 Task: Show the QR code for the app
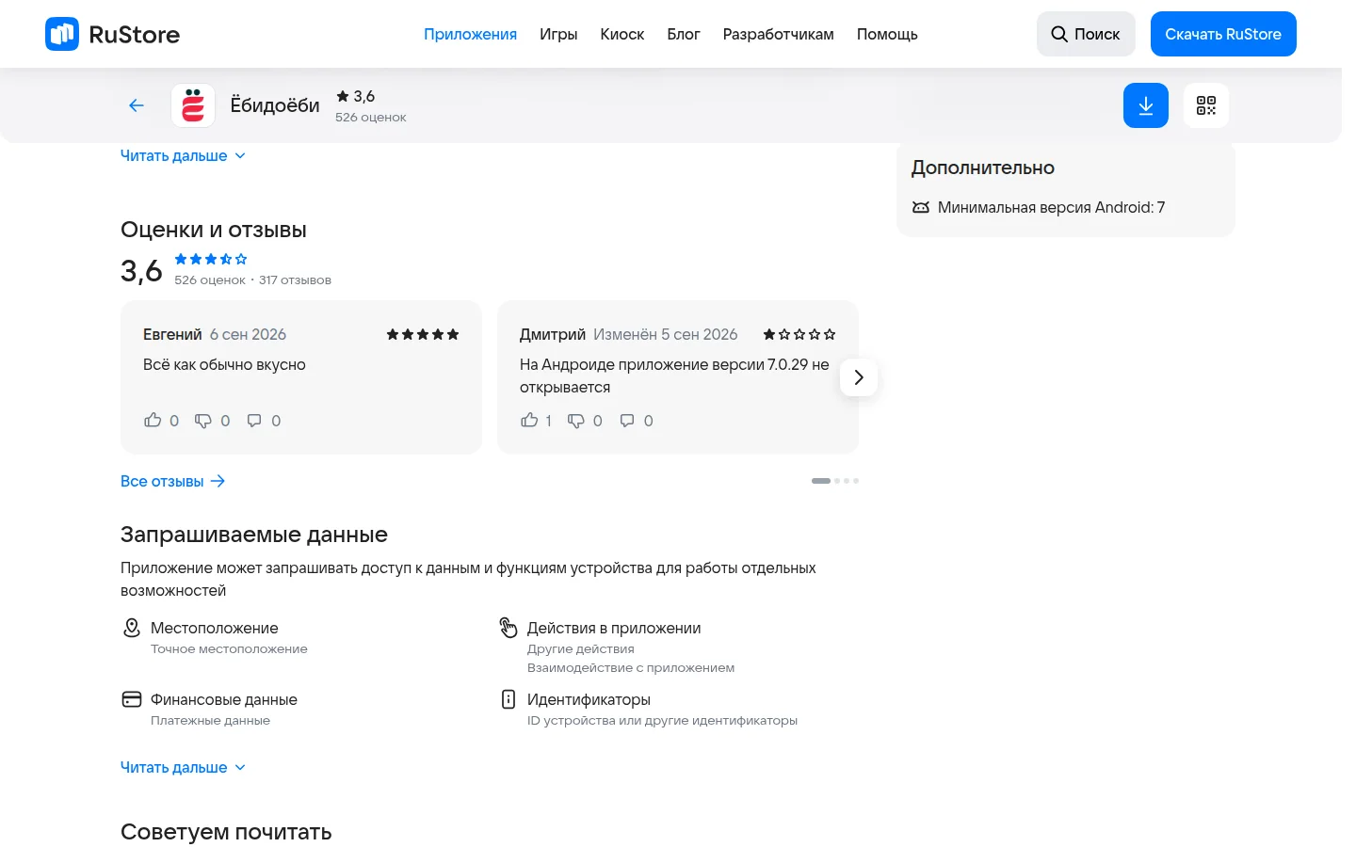click(1206, 105)
